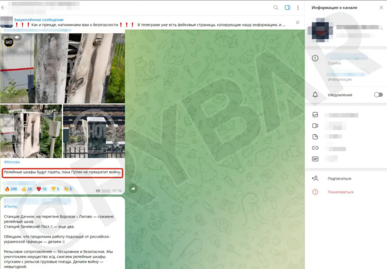Toggle the Уведомления notifications switch

[378, 95]
